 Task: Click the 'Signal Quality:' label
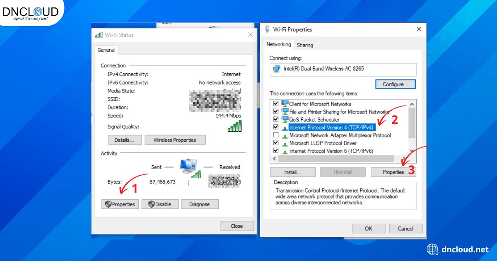[123, 127]
